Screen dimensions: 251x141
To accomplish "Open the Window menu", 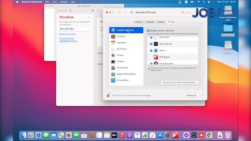I will coord(64,2).
